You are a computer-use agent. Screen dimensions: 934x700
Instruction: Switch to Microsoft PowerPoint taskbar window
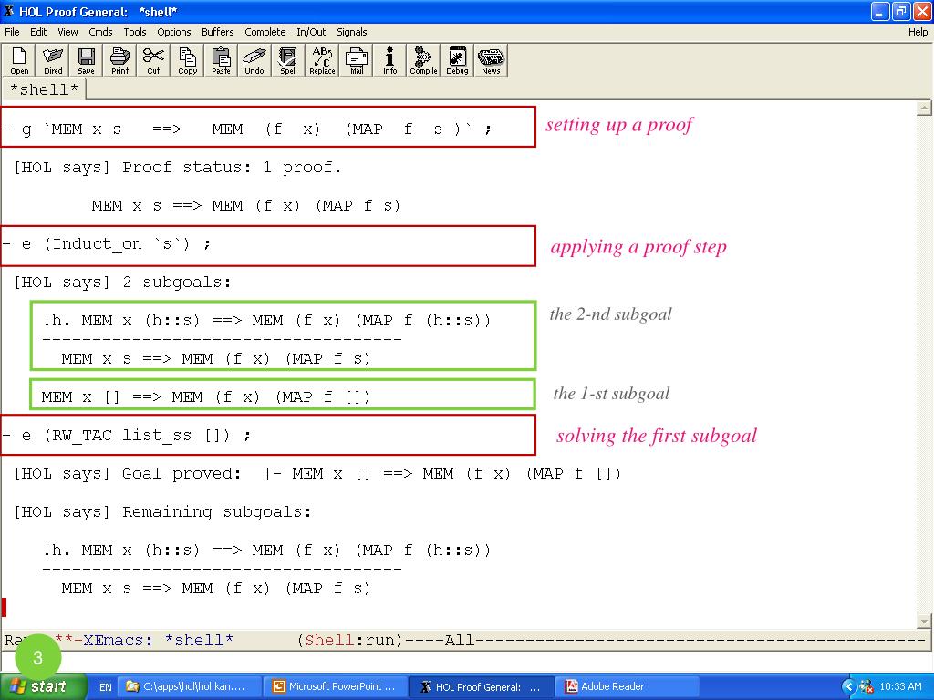coord(337,687)
